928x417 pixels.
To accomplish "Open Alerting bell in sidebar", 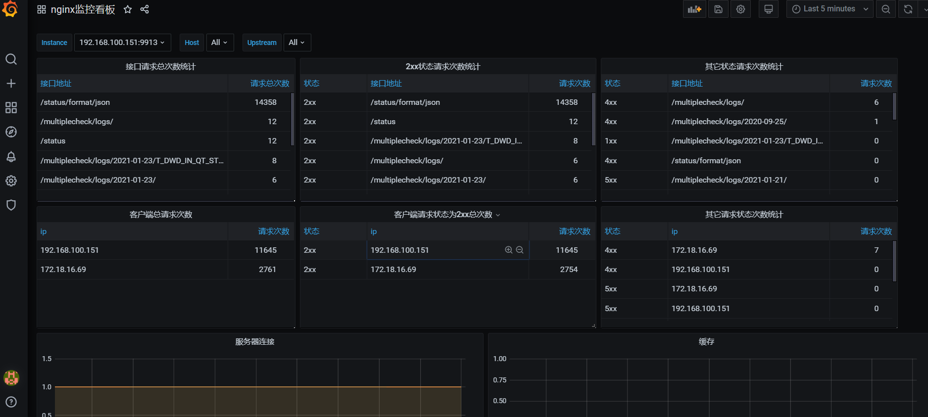I will coord(11,157).
